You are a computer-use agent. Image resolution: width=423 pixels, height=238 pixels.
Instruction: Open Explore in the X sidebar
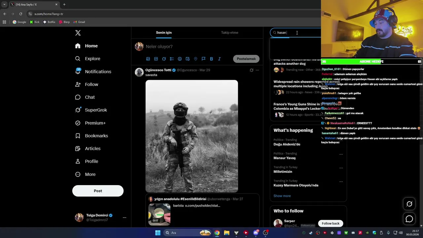tap(88, 59)
